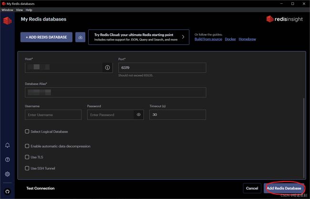Open the Docker guide link

click(x=230, y=39)
